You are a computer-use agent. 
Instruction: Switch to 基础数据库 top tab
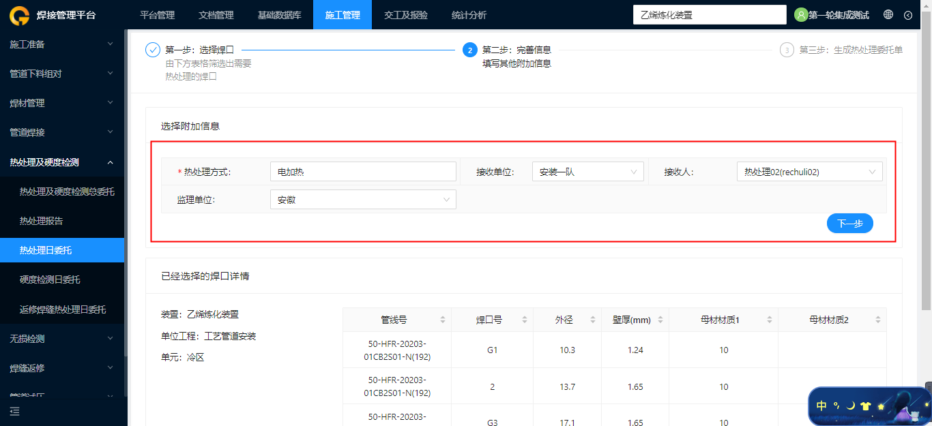click(x=280, y=15)
